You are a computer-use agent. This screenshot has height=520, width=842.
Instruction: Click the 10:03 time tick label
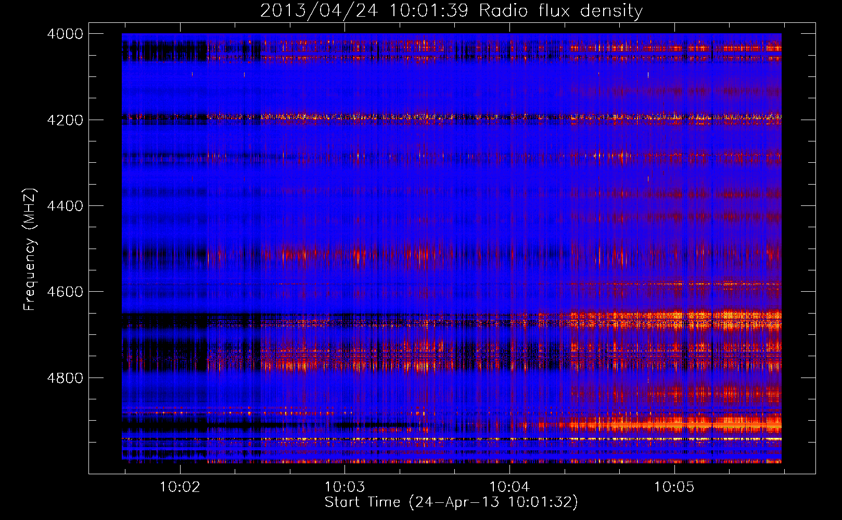[x=345, y=487]
